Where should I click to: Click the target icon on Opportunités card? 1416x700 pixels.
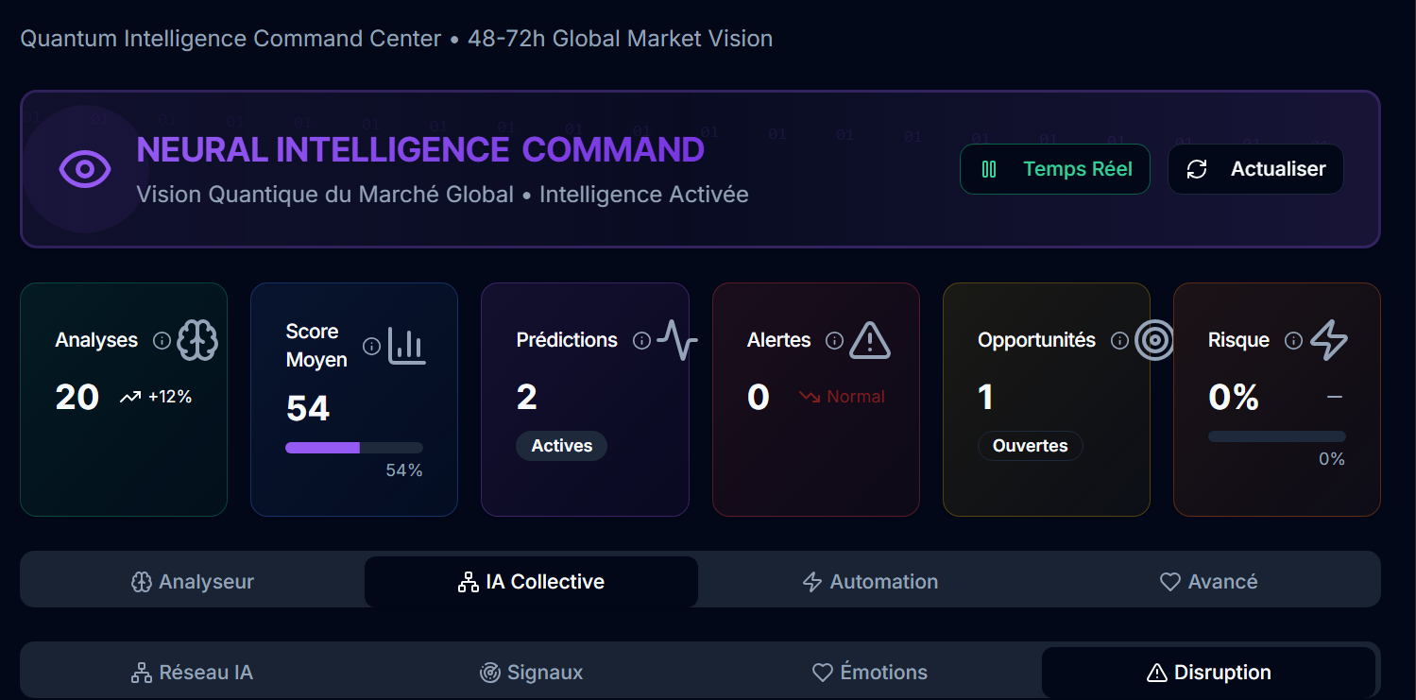pos(1154,340)
